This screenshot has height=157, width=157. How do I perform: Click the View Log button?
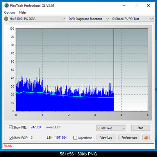pos(106,138)
